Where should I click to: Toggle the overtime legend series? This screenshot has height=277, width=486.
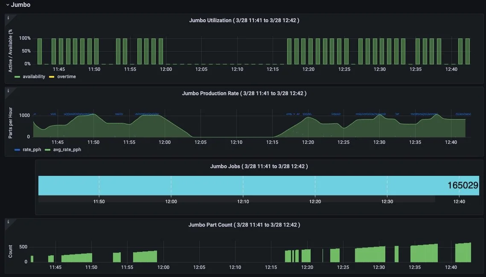(x=66, y=77)
